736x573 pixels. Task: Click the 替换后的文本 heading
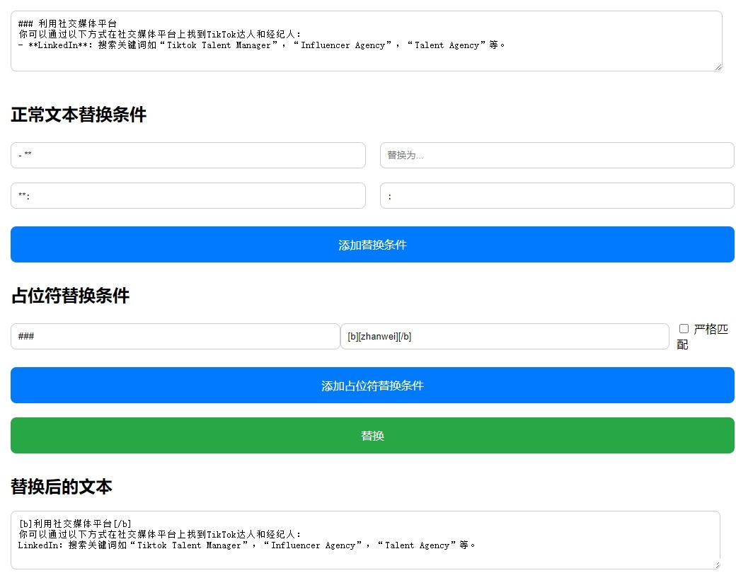(62, 487)
